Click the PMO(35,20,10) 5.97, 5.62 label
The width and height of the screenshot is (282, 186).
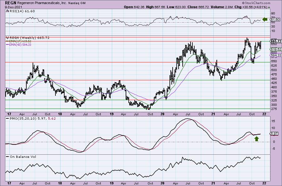pos(33,119)
